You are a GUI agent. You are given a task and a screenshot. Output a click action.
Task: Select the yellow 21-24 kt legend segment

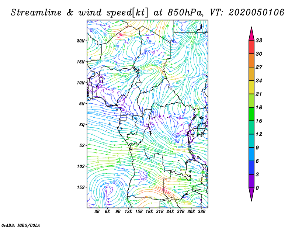click(251, 87)
